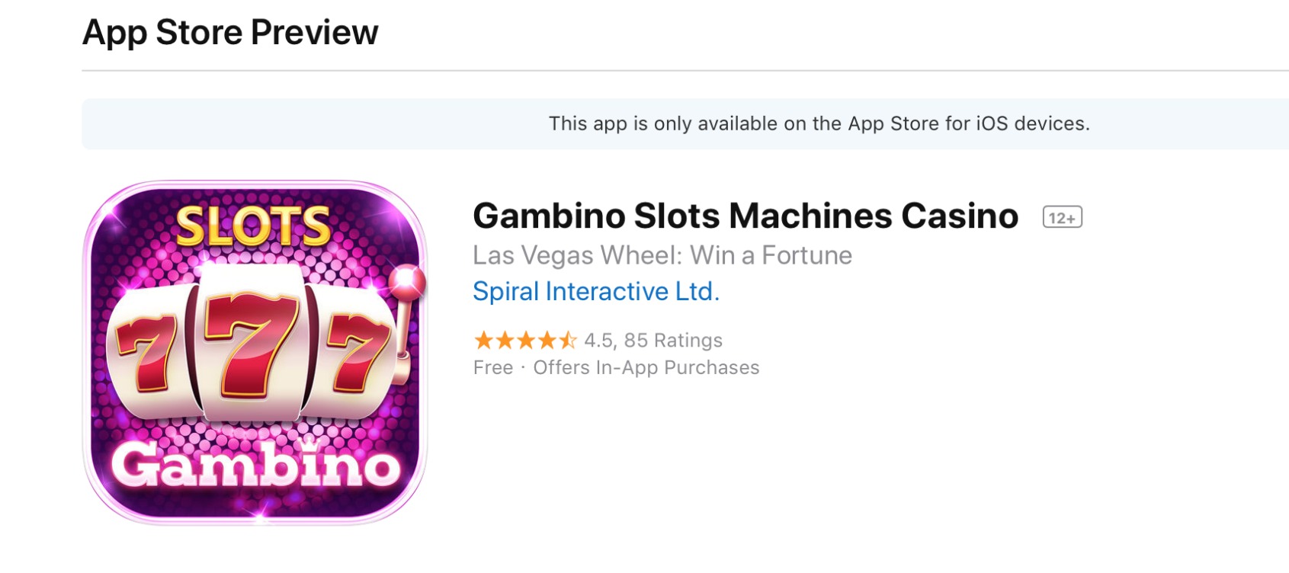This screenshot has width=1289, height=573.
Task: Click the half-filled fifth rating star
Action: pyautogui.click(x=567, y=340)
